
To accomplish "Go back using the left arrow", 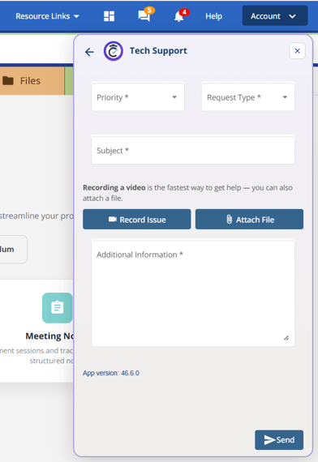I will click(x=89, y=52).
